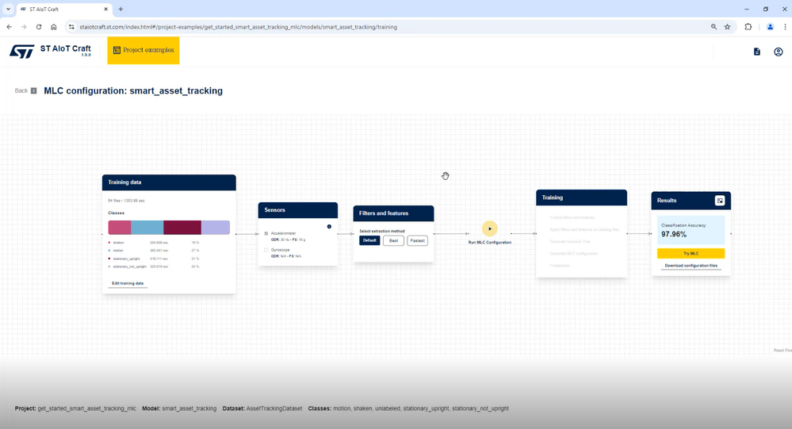Click the Classification Accuracy 97.96% value

(674, 235)
